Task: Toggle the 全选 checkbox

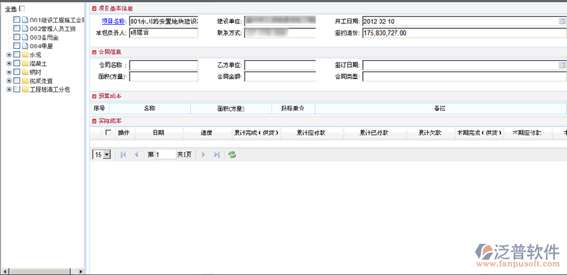Action: [22, 9]
